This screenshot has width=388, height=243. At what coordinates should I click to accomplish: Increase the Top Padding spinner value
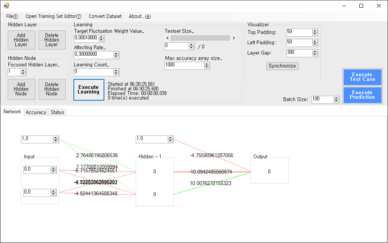tap(315, 31)
